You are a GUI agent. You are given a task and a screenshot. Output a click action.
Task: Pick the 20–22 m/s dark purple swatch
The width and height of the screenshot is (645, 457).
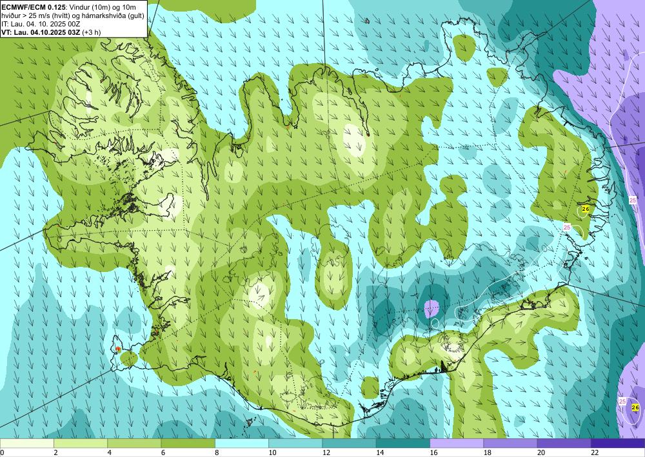[564, 443]
